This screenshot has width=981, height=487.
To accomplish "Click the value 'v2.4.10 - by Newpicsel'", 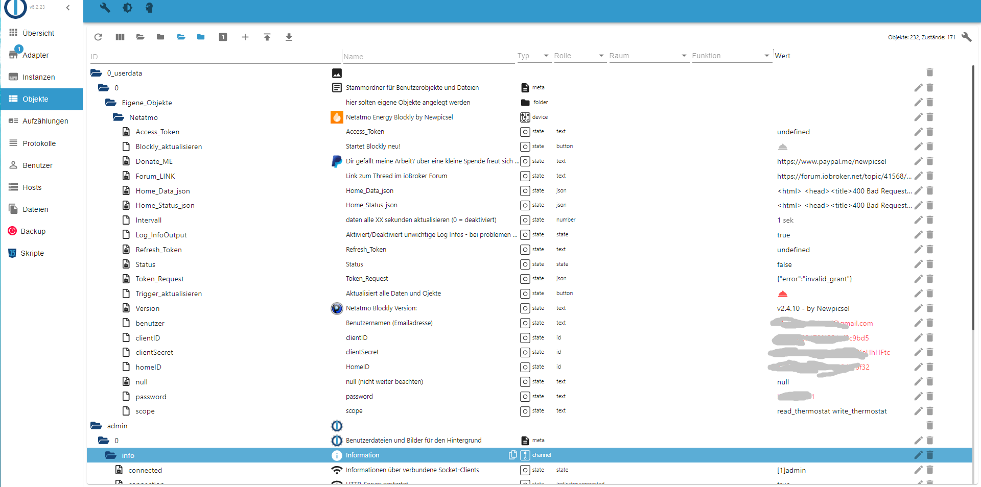I will (813, 308).
